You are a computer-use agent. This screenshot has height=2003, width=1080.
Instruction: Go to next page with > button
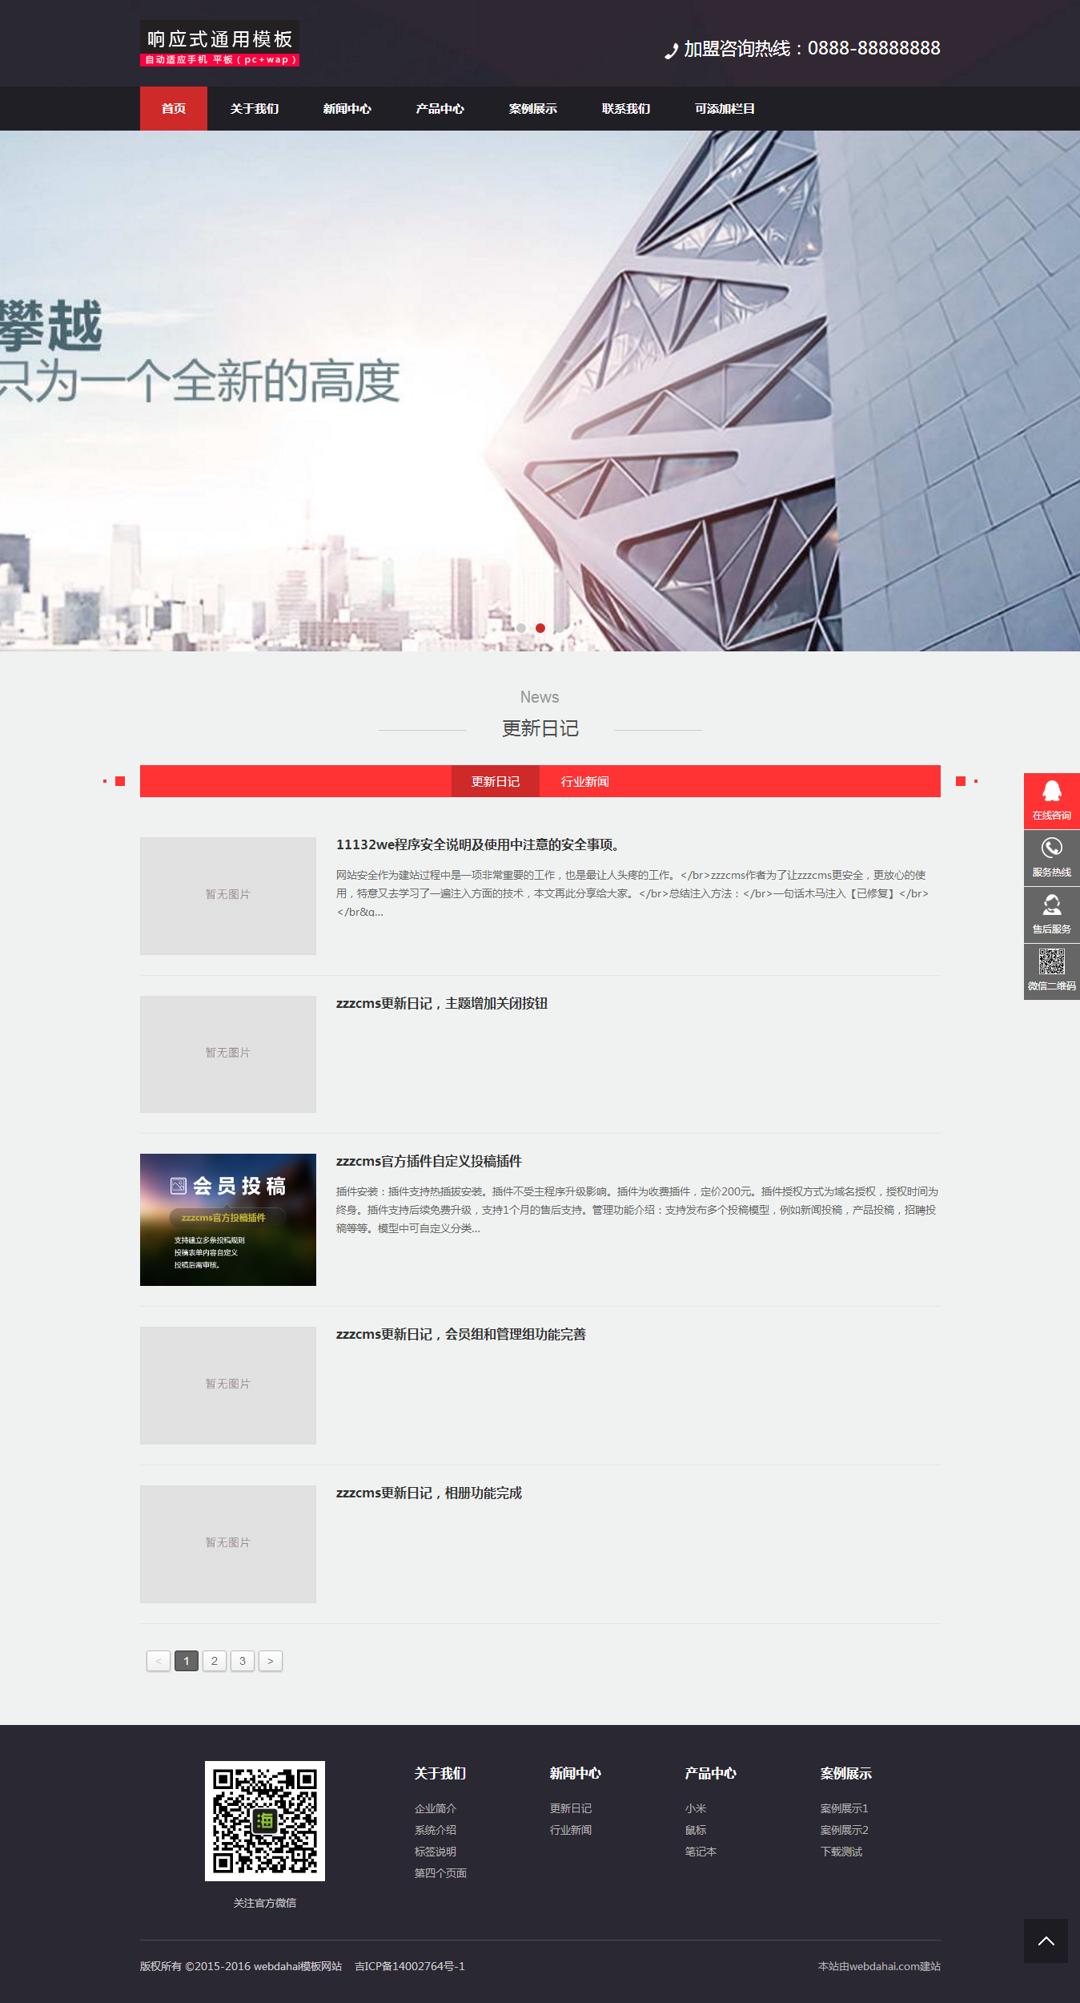(271, 1661)
